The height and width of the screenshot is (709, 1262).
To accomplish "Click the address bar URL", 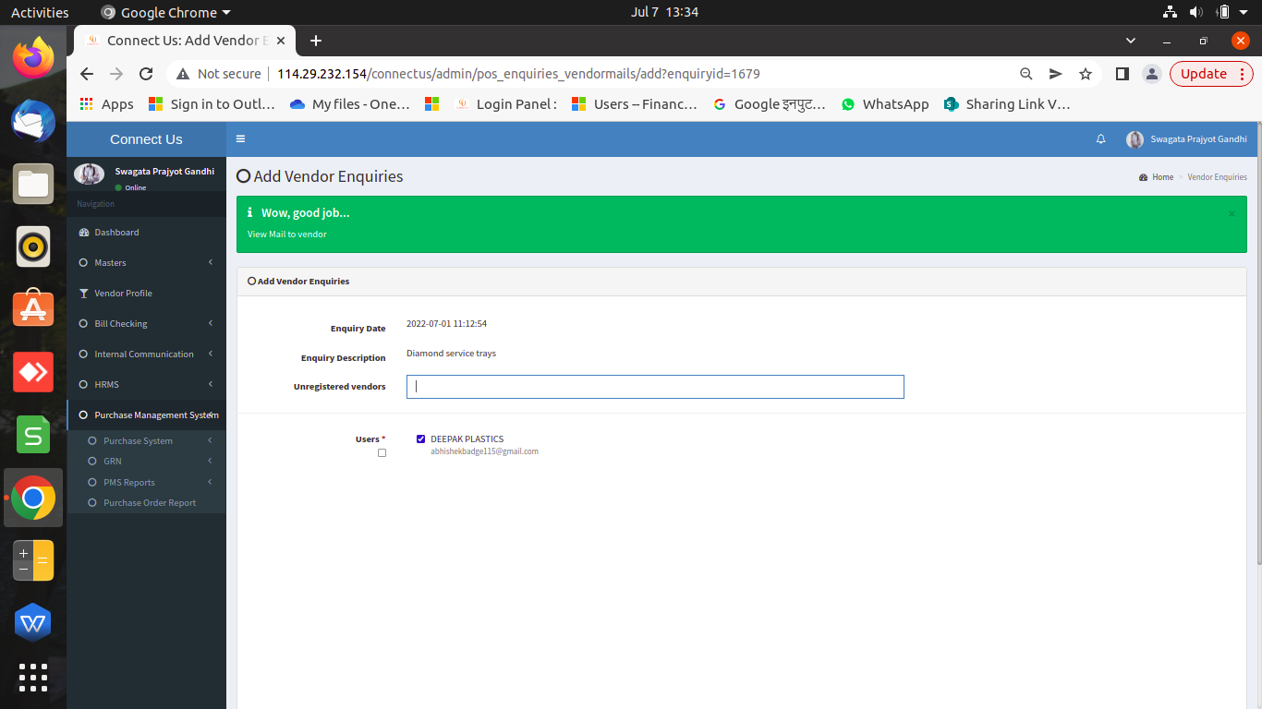I will pos(518,74).
